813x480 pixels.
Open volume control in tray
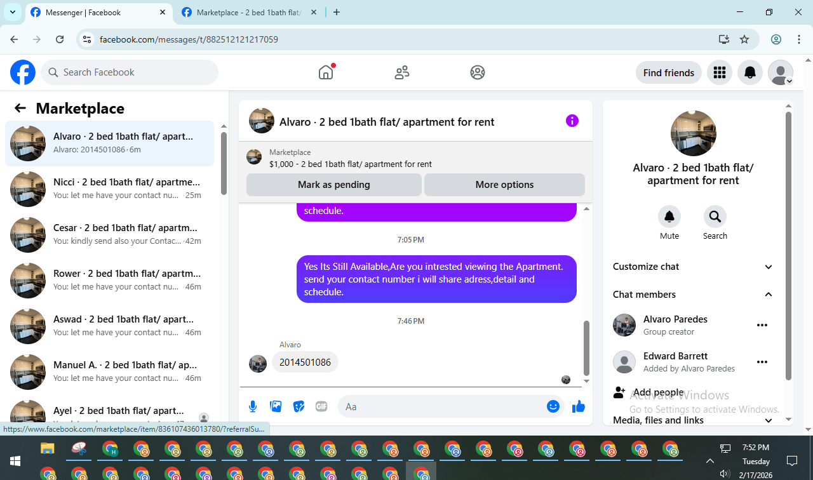725,474
